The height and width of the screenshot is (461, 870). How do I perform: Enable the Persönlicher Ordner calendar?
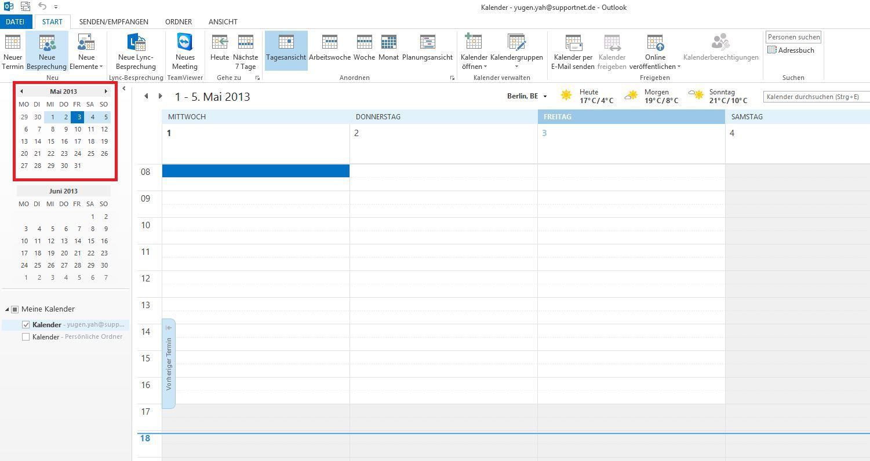pos(26,336)
